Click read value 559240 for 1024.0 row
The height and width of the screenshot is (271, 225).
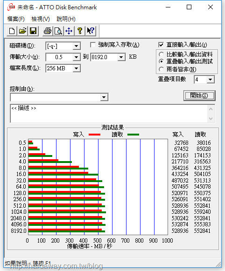202,212
